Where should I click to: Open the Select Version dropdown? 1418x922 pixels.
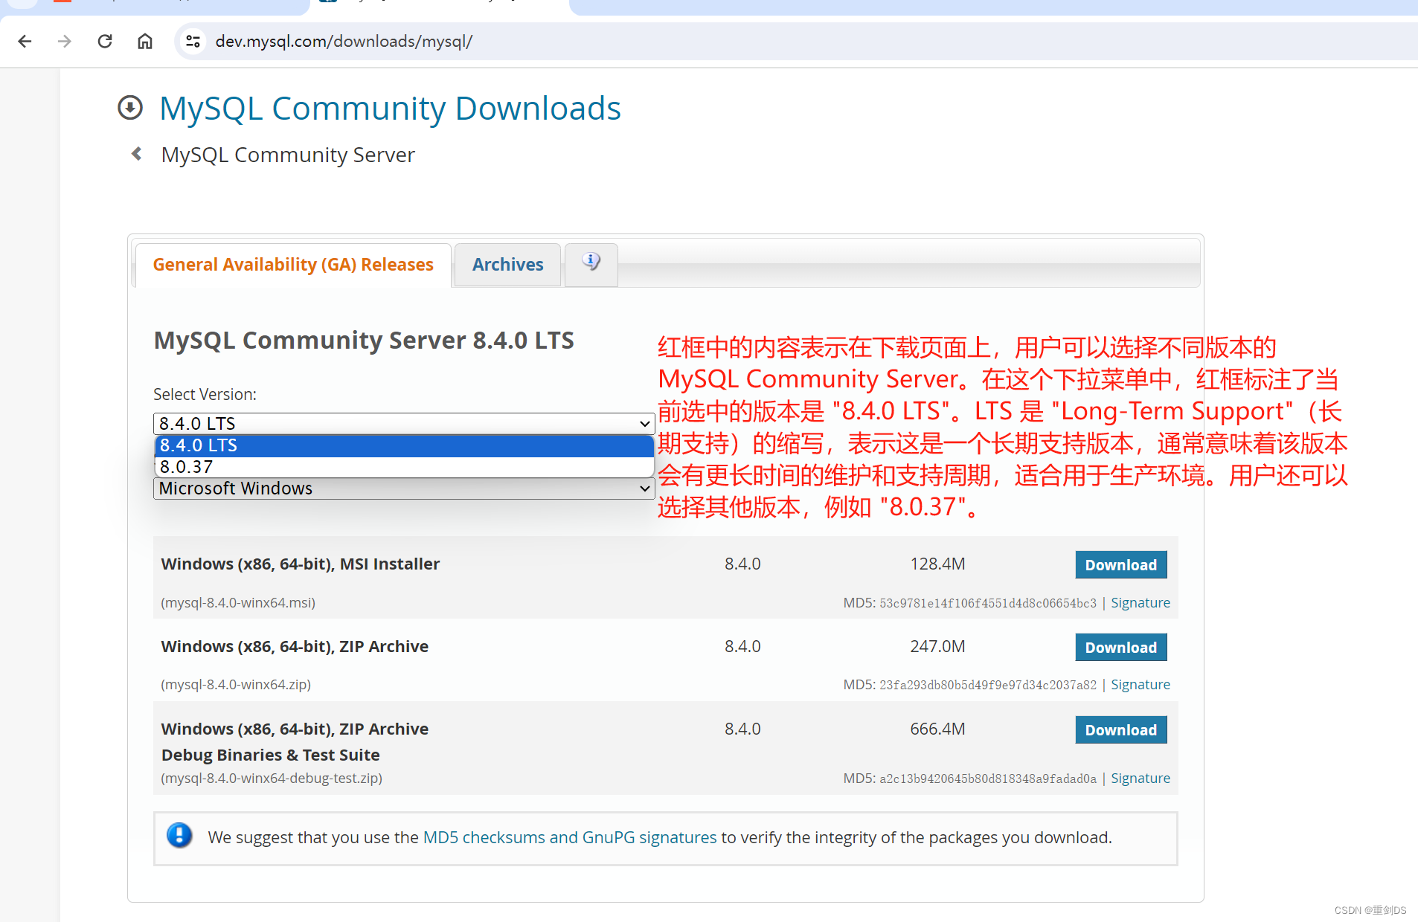click(x=404, y=424)
